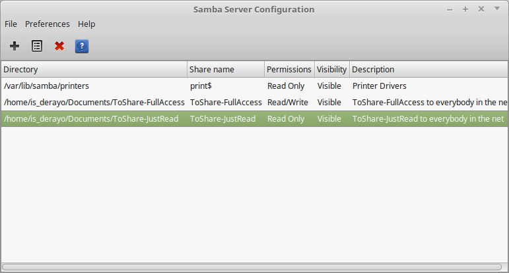Open the Preferences menu

tap(48, 24)
